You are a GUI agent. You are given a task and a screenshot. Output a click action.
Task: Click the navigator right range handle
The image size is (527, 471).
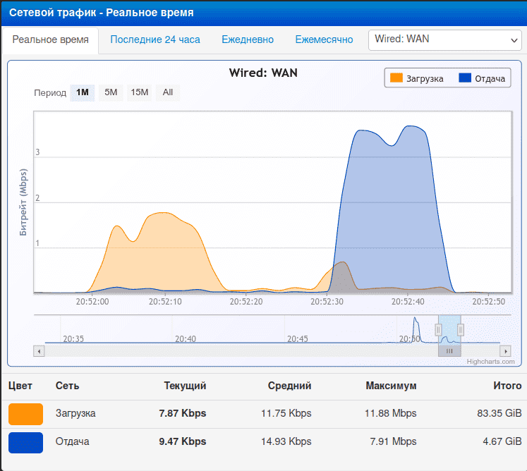461,330
